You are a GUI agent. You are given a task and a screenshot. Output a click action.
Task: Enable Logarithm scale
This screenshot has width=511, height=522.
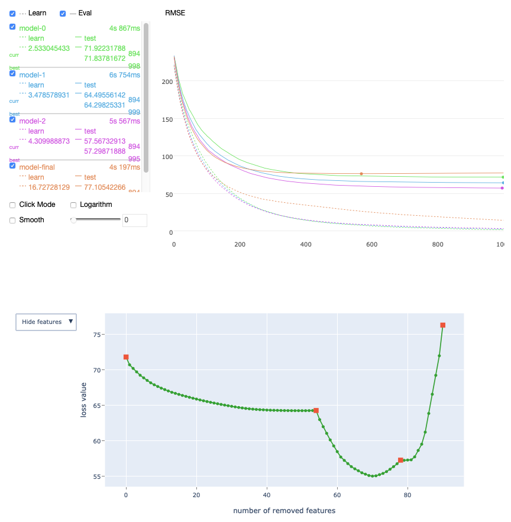(73, 205)
